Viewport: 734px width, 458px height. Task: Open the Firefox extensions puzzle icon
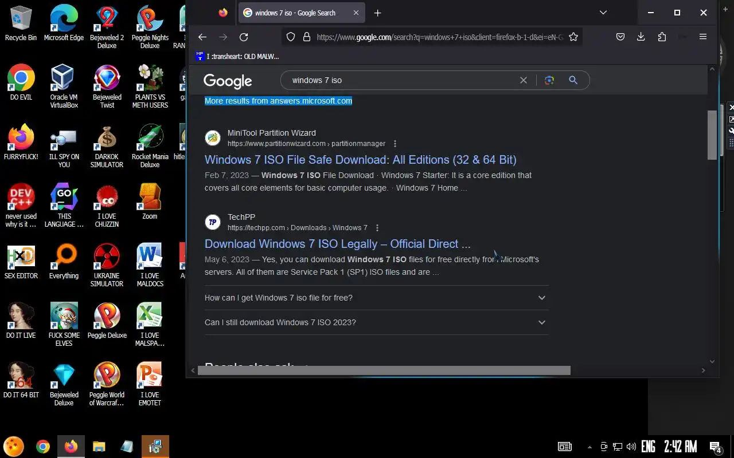[x=662, y=37]
